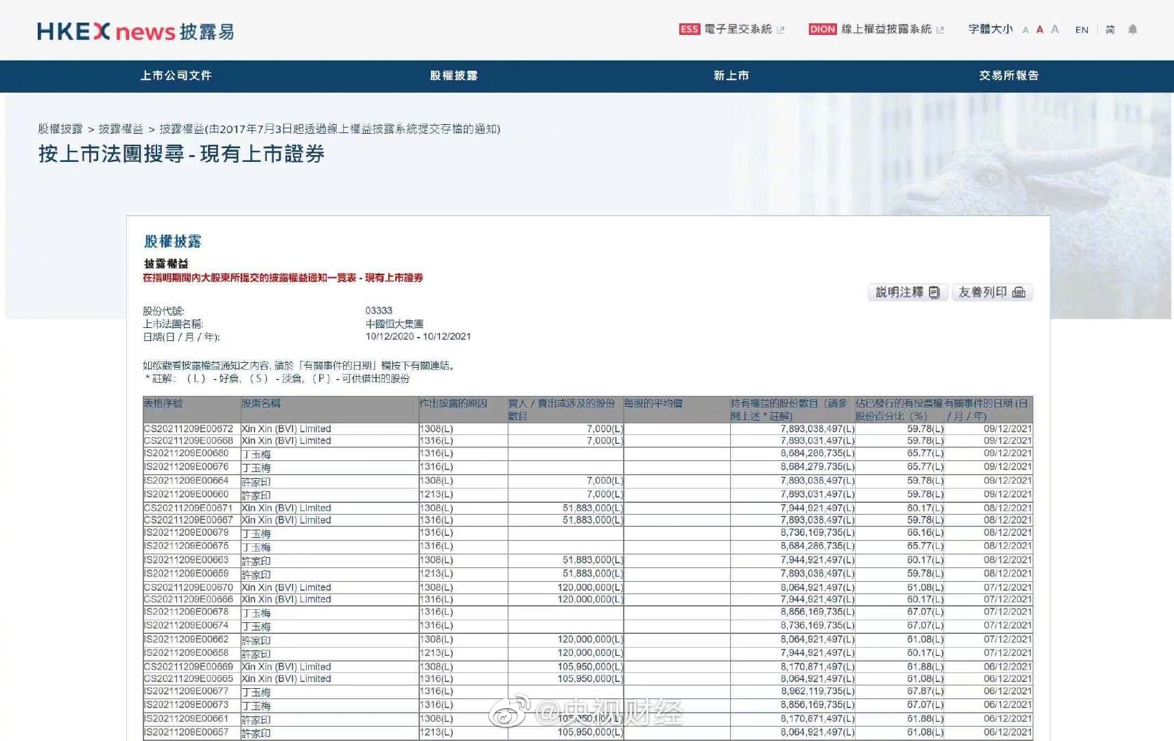1174x741 pixels.
Task: Open the ESS electronic submission system link
Action: (x=725, y=30)
